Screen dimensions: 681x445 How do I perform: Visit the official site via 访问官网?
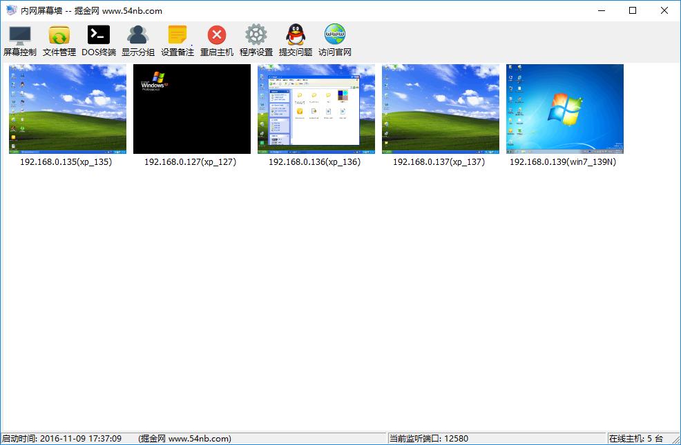point(335,41)
